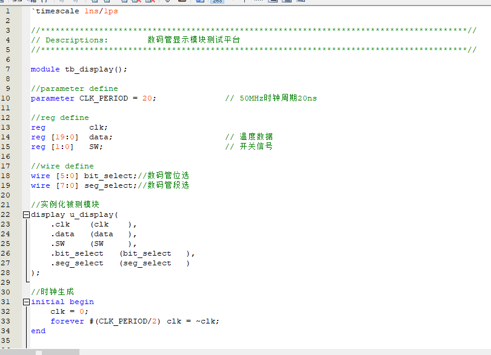Click the u_display instance name
491x355 pixels.
point(92,215)
